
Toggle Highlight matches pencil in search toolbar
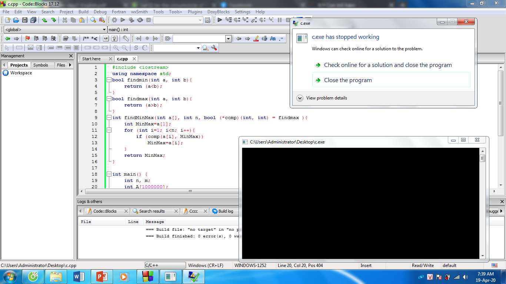click(x=256, y=38)
